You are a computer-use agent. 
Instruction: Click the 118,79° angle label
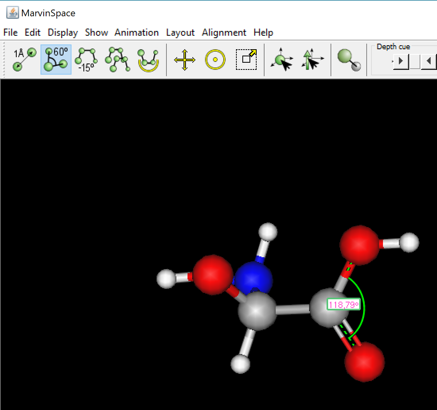tap(343, 305)
